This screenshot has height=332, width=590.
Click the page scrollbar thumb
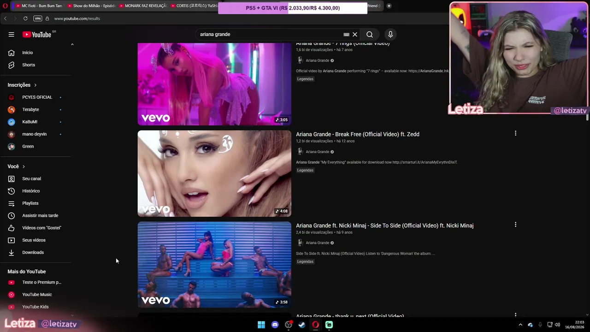(588, 118)
